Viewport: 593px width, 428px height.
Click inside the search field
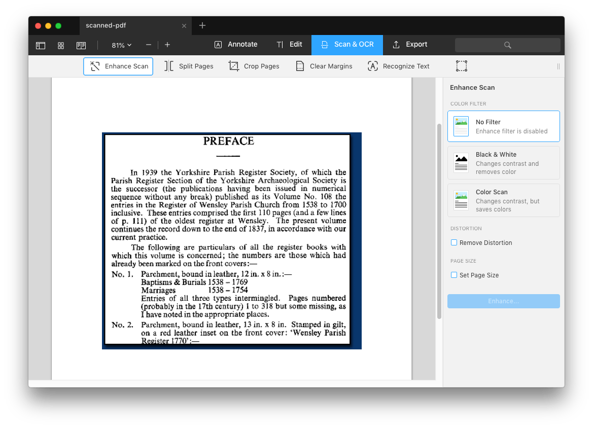[x=507, y=45]
